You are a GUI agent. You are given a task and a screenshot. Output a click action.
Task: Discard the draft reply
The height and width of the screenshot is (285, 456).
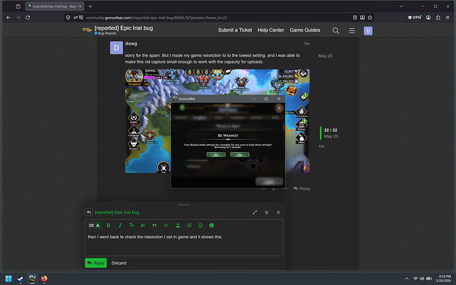tap(119, 263)
